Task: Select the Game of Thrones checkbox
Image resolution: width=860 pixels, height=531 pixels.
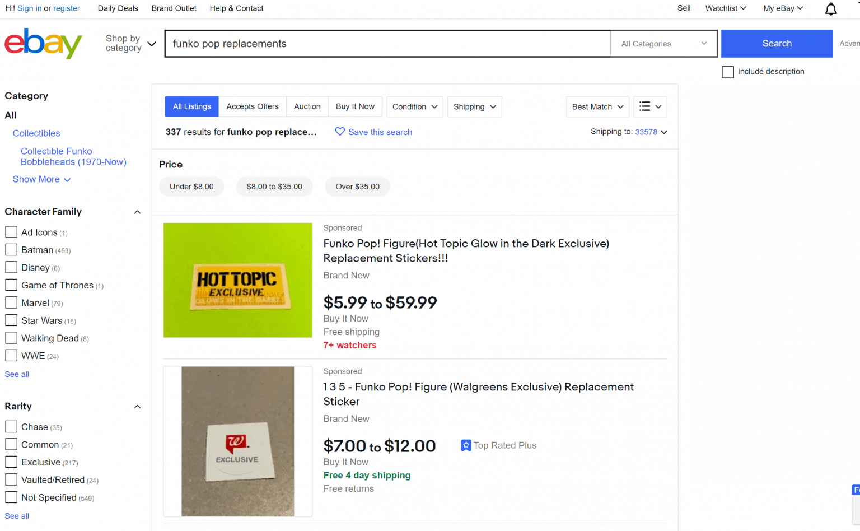Action: (11, 285)
